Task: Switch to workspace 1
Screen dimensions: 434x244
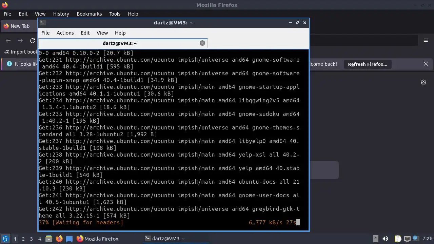Action: 15,239
